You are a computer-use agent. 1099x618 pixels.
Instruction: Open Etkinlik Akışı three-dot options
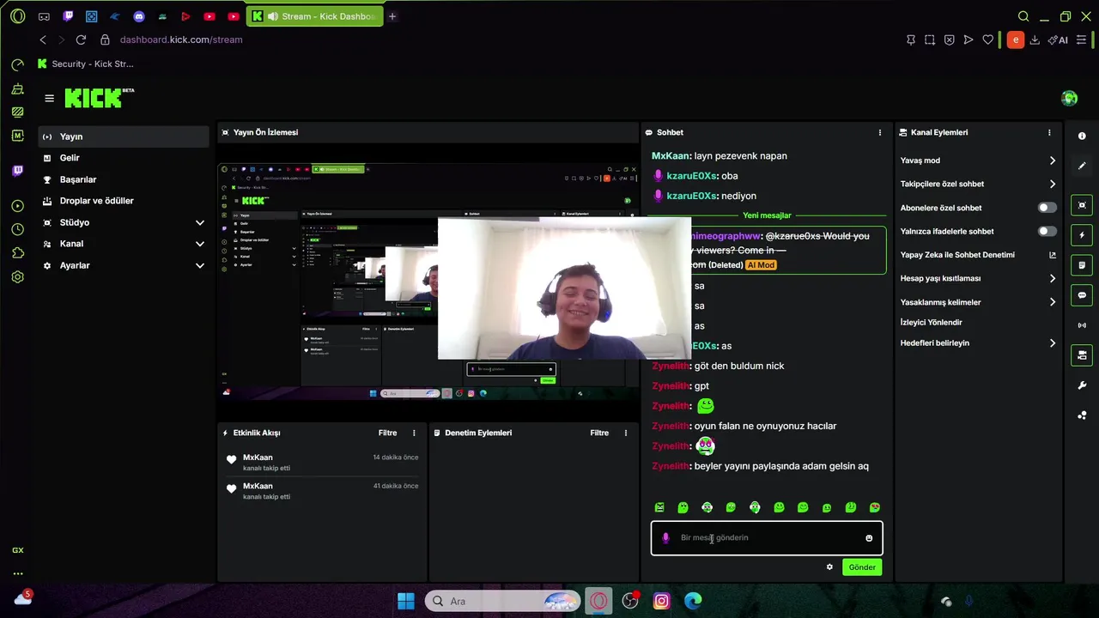(414, 433)
